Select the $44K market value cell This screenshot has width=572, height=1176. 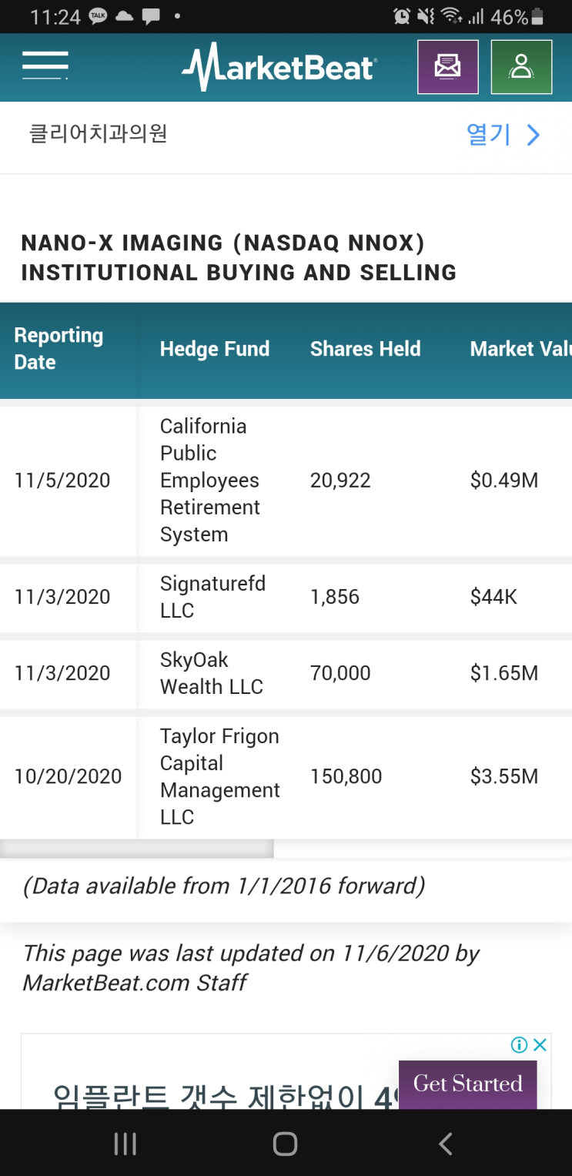coord(493,597)
